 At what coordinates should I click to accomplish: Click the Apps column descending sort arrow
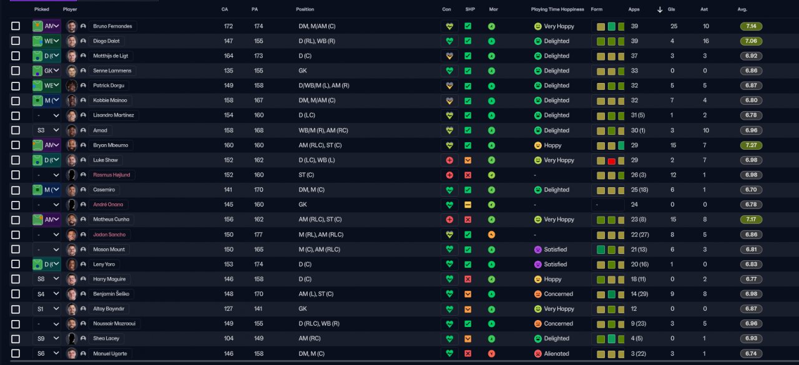click(660, 9)
